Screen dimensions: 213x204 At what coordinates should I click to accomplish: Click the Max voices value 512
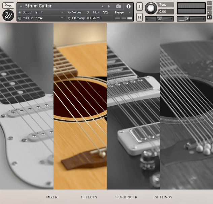106,12
